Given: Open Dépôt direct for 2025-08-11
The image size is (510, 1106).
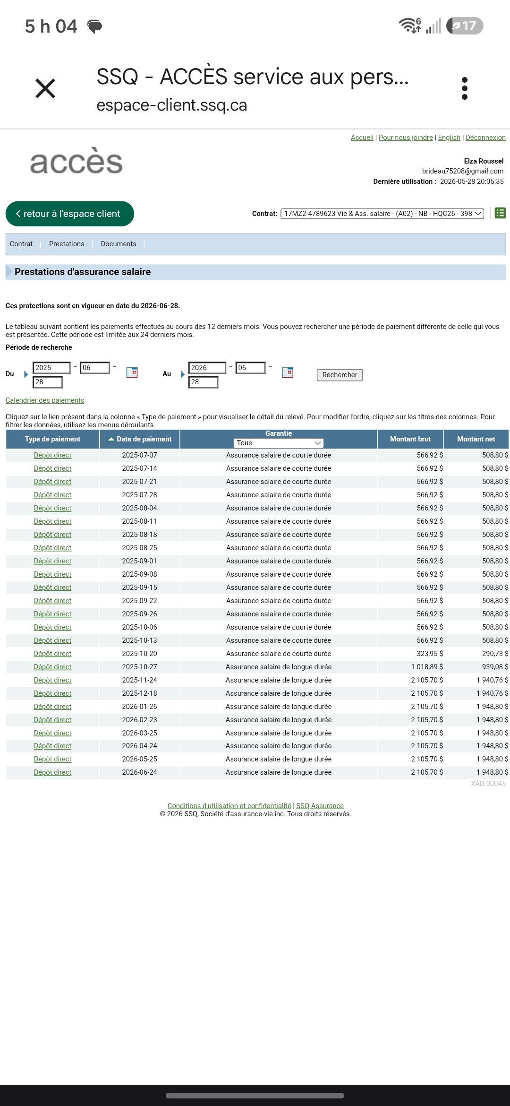Looking at the screenshot, I should click(52, 521).
